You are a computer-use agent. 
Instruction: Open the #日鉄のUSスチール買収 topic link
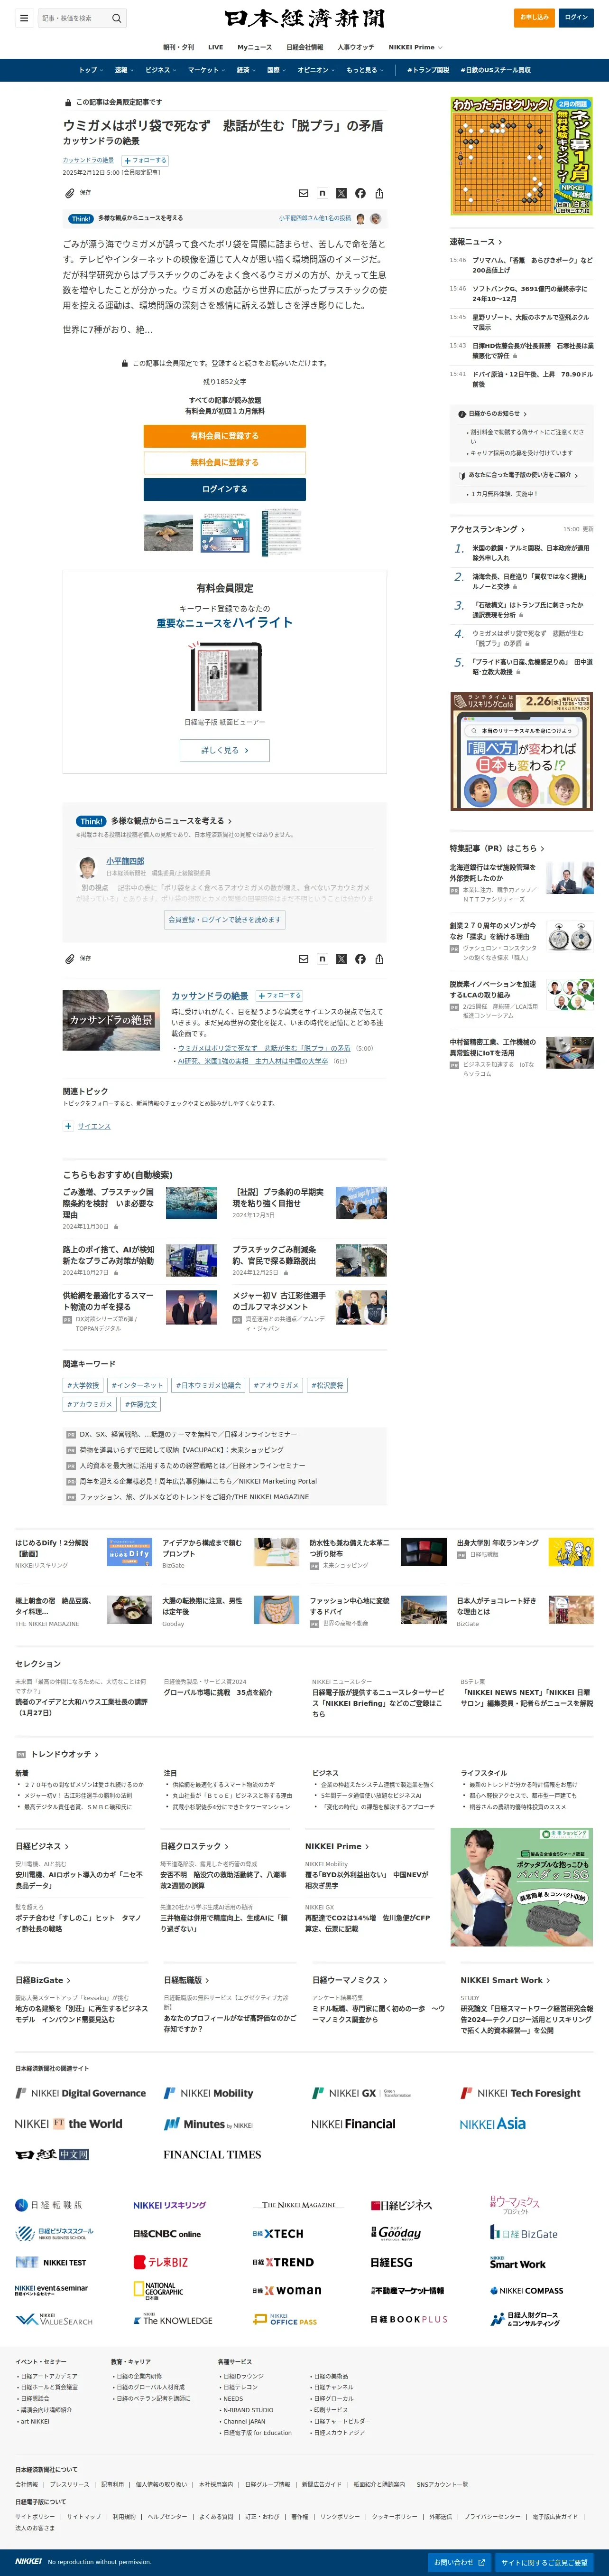click(496, 70)
